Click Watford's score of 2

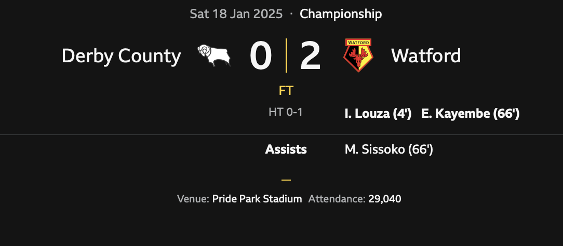(310, 56)
